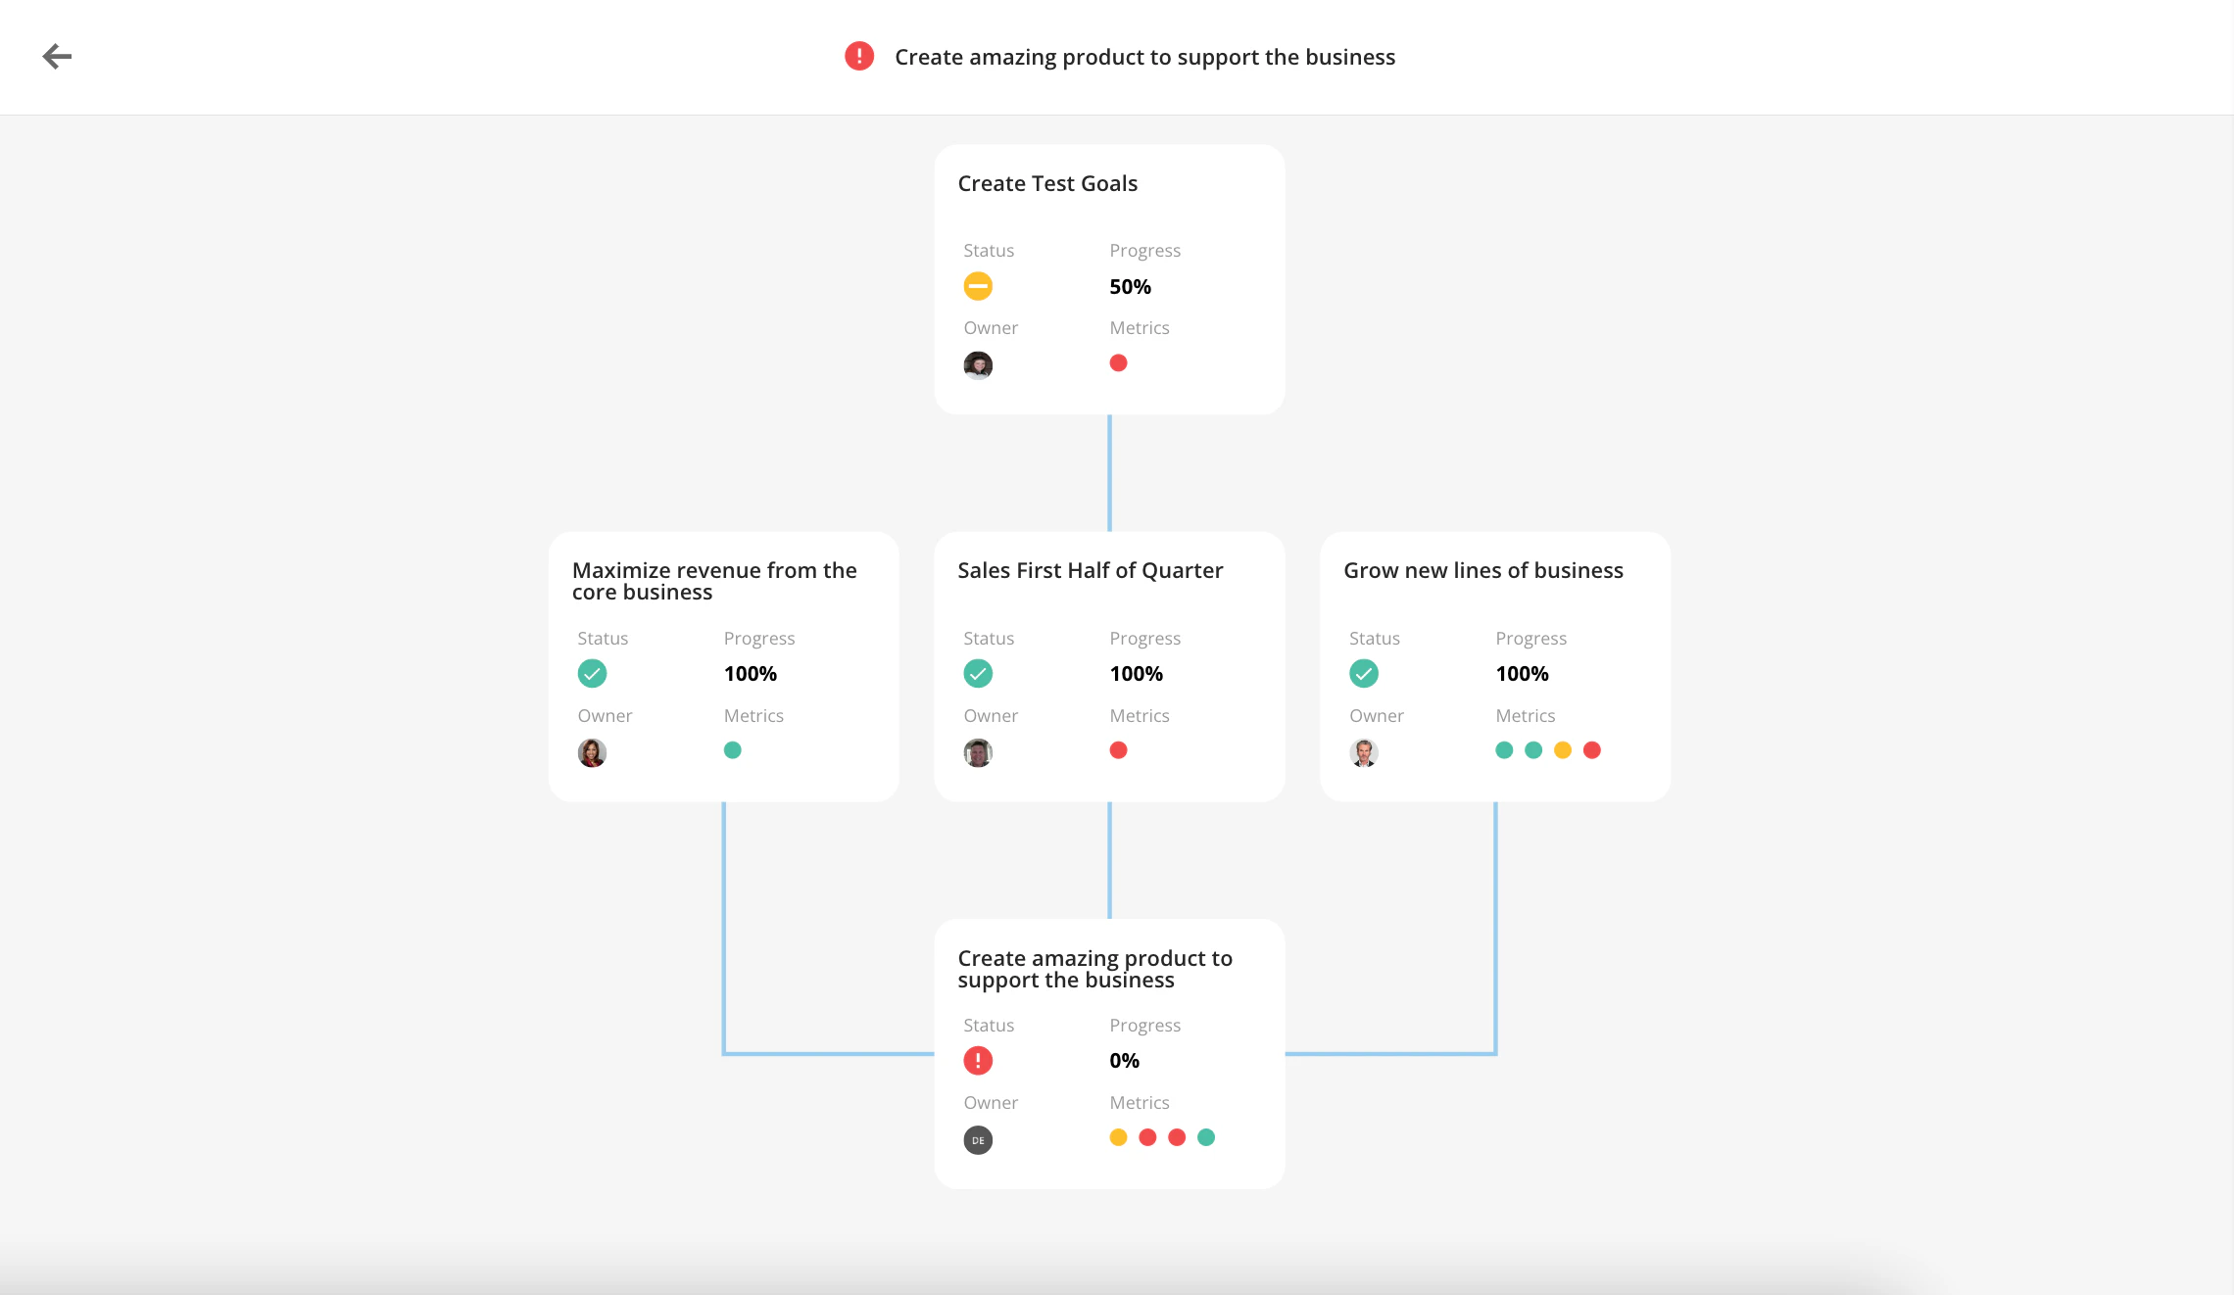Open the Create Test Goals card title
Viewport: 2234px width, 1295px height.
[1047, 183]
